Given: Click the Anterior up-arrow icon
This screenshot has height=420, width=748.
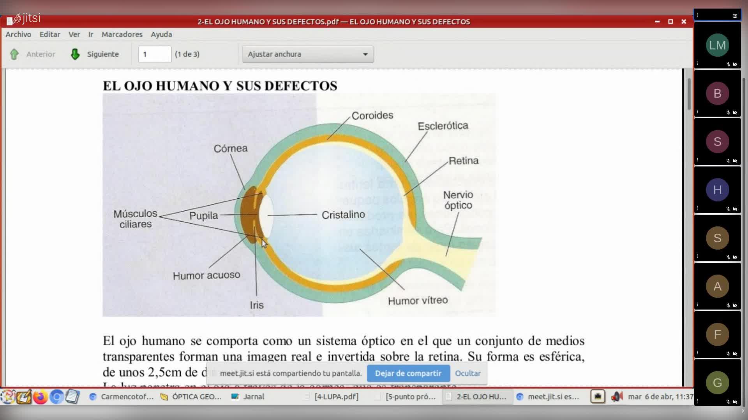Looking at the screenshot, I should [14, 54].
